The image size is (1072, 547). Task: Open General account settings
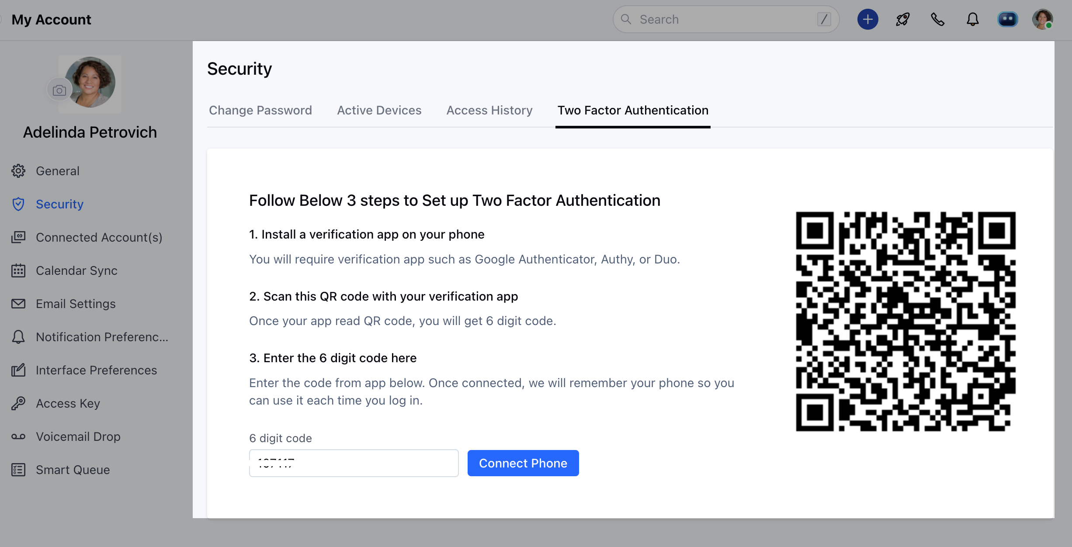click(58, 171)
